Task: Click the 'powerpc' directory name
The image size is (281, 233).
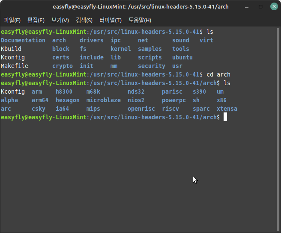Action: 174,100
